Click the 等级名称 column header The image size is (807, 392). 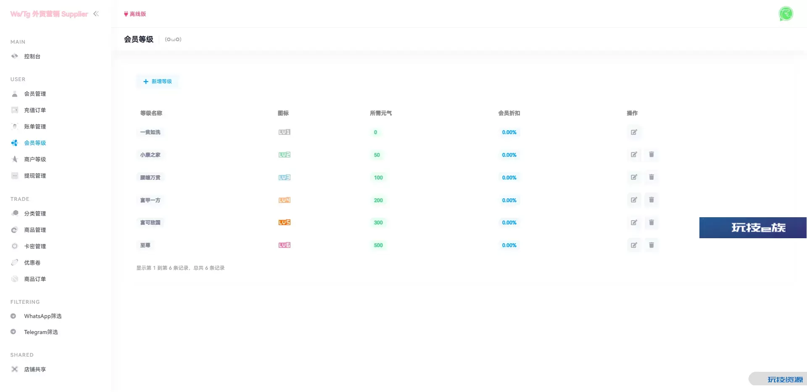(151, 113)
